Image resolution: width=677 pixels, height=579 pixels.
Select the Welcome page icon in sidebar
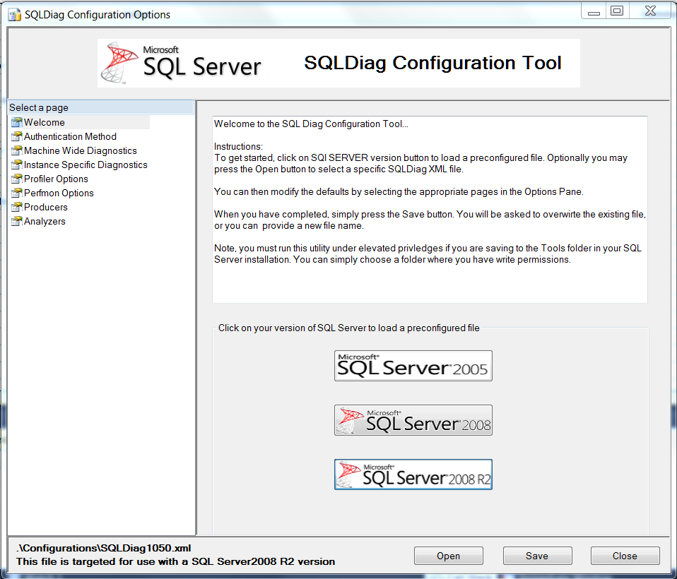(x=16, y=122)
